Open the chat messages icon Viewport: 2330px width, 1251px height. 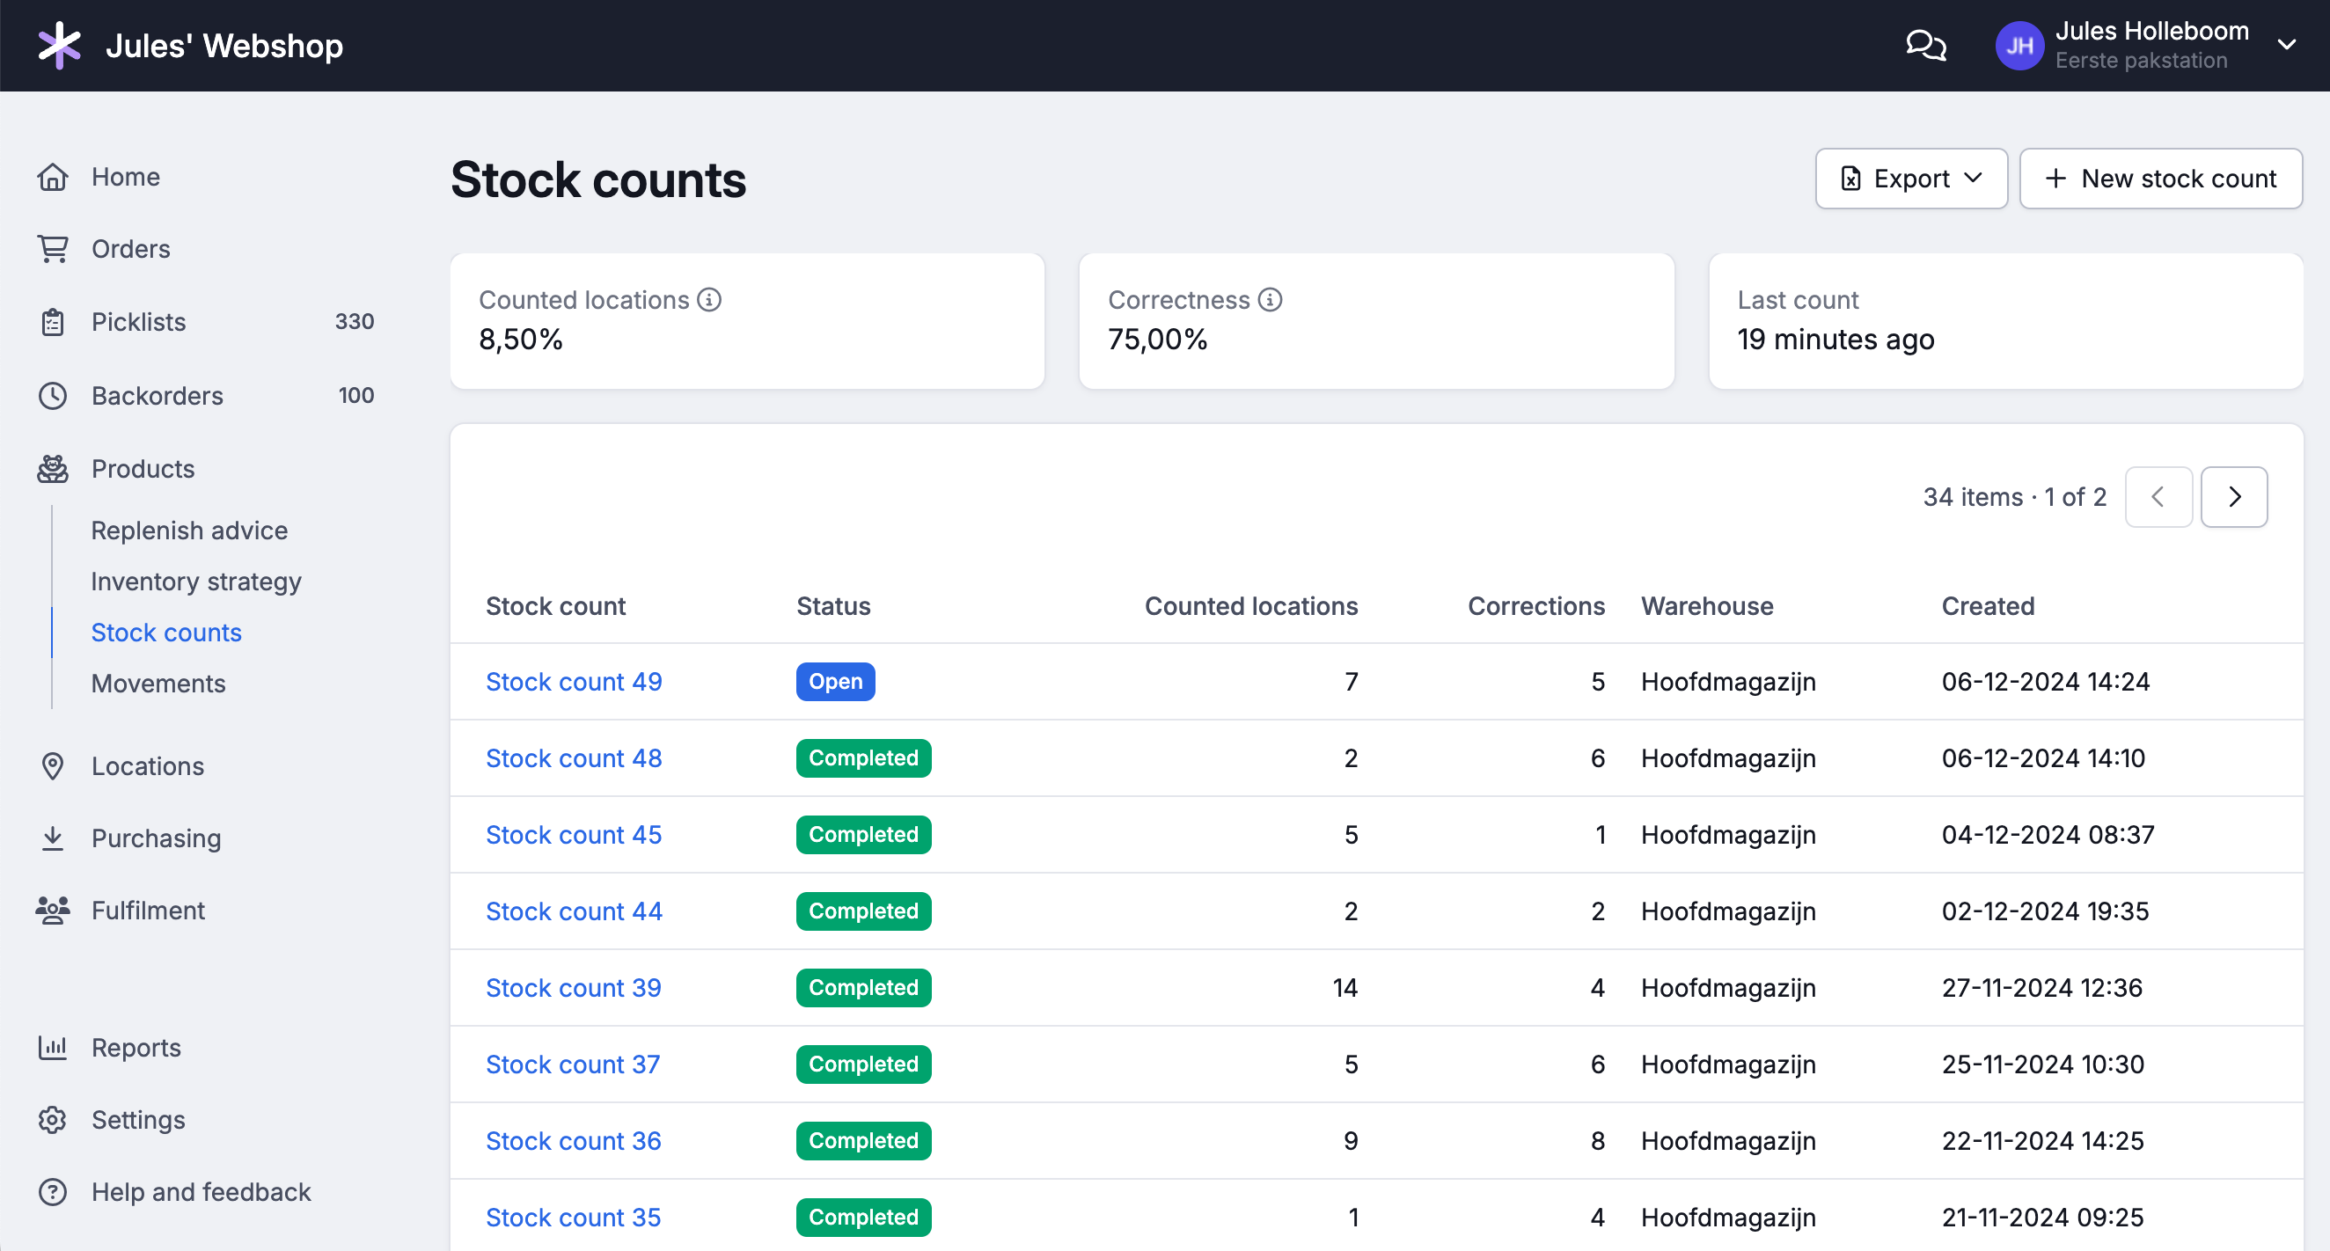[1926, 45]
